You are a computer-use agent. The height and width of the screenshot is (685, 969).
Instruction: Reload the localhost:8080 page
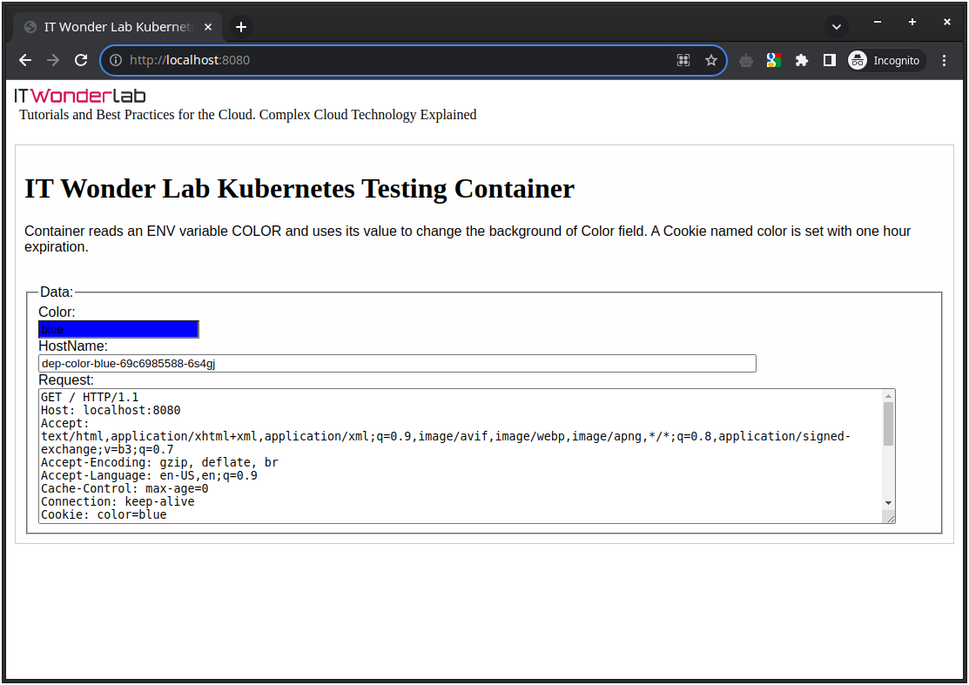pyautogui.click(x=81, y=60)
